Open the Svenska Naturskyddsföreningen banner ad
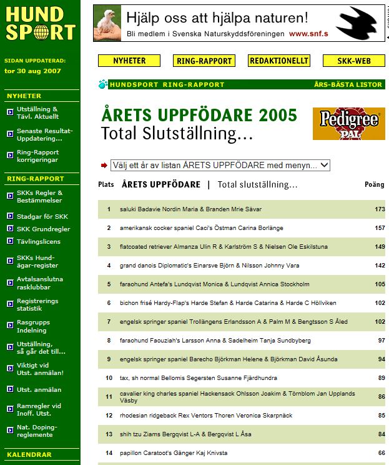 click(x=239, y=23)
